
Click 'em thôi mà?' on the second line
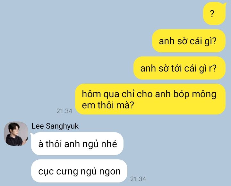(108, 105)
